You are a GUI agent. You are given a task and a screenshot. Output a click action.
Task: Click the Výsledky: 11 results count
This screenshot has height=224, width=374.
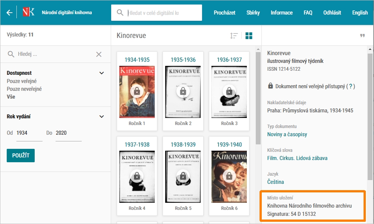pyautogui.click(x=20, y=35)
